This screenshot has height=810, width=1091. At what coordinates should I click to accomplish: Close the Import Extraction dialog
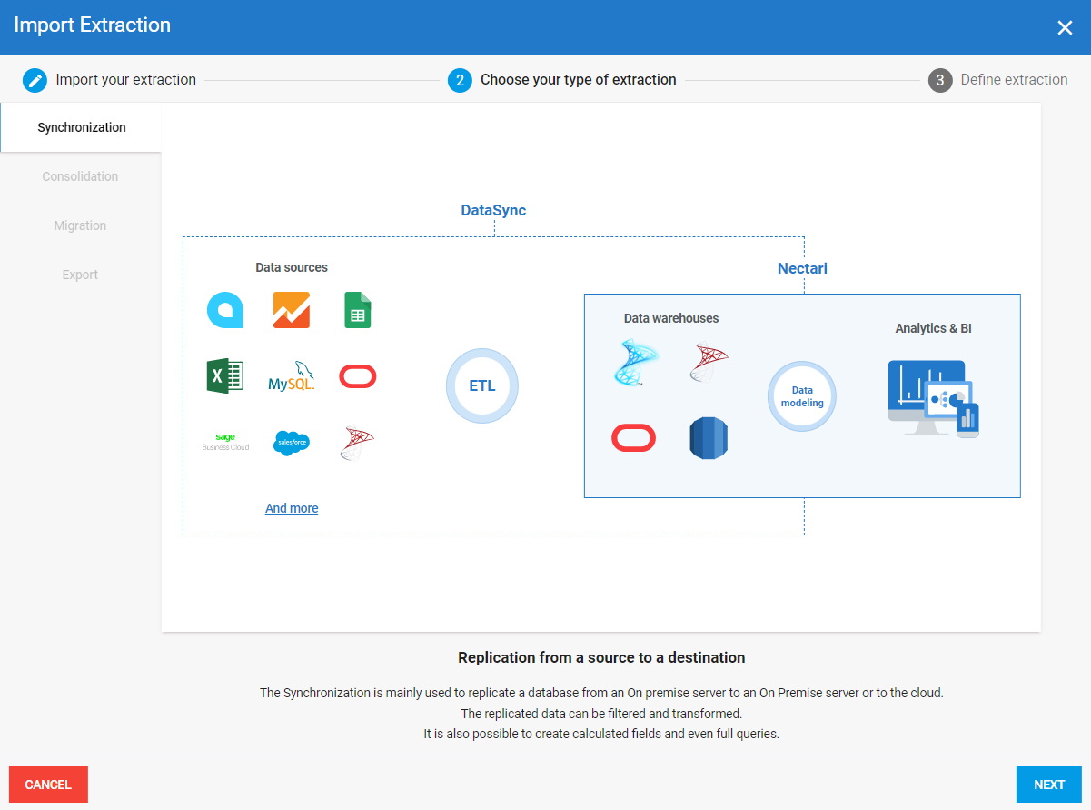click(x=1065, y=27)
